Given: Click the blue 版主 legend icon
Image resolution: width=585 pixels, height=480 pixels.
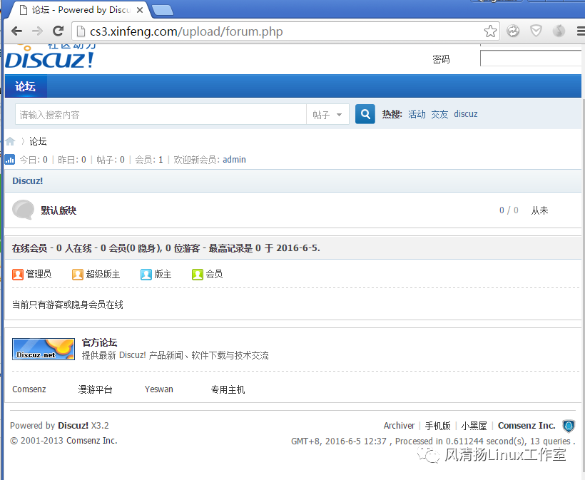Looking at the screenshot, I should pos(146,274).
